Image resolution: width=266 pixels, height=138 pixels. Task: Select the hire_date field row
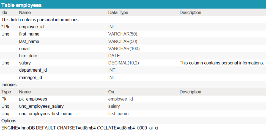click(133, 56)
